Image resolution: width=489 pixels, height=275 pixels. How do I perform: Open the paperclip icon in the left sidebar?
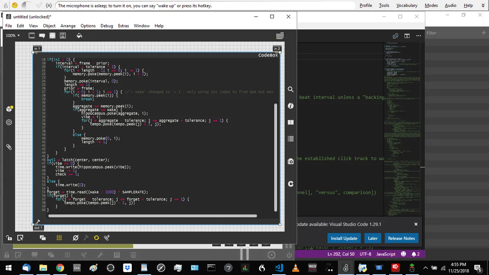(9, 147)
